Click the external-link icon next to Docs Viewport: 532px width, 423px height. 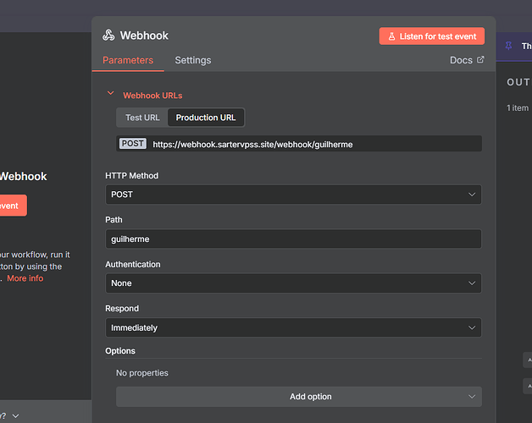pyautogui.click(x=480, y=60)
